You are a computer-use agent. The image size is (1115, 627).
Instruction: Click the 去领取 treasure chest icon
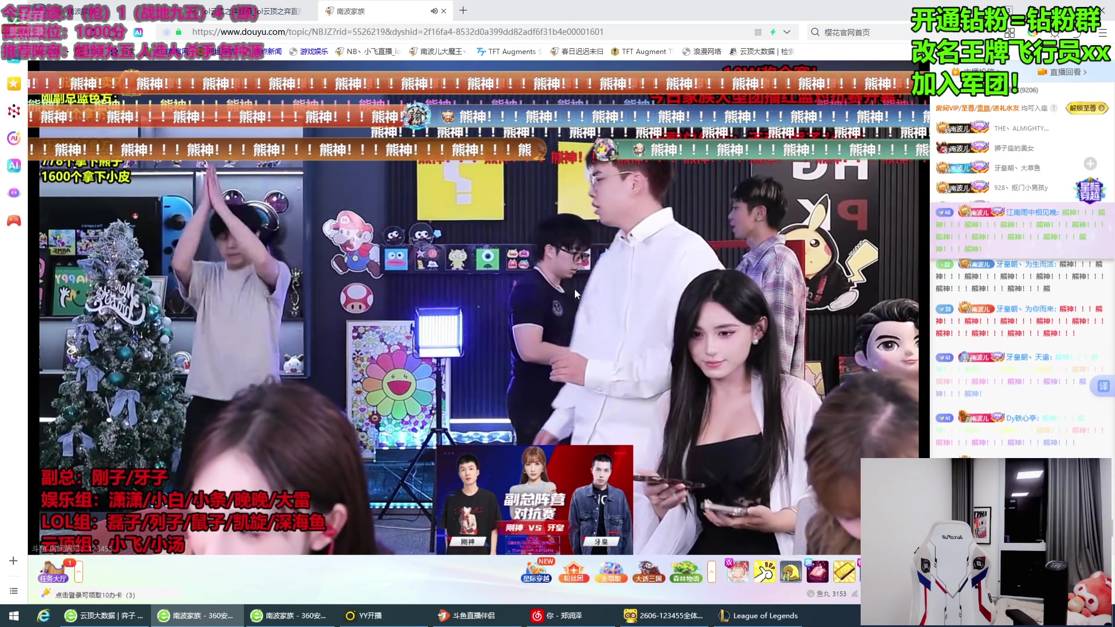point(611,572)
